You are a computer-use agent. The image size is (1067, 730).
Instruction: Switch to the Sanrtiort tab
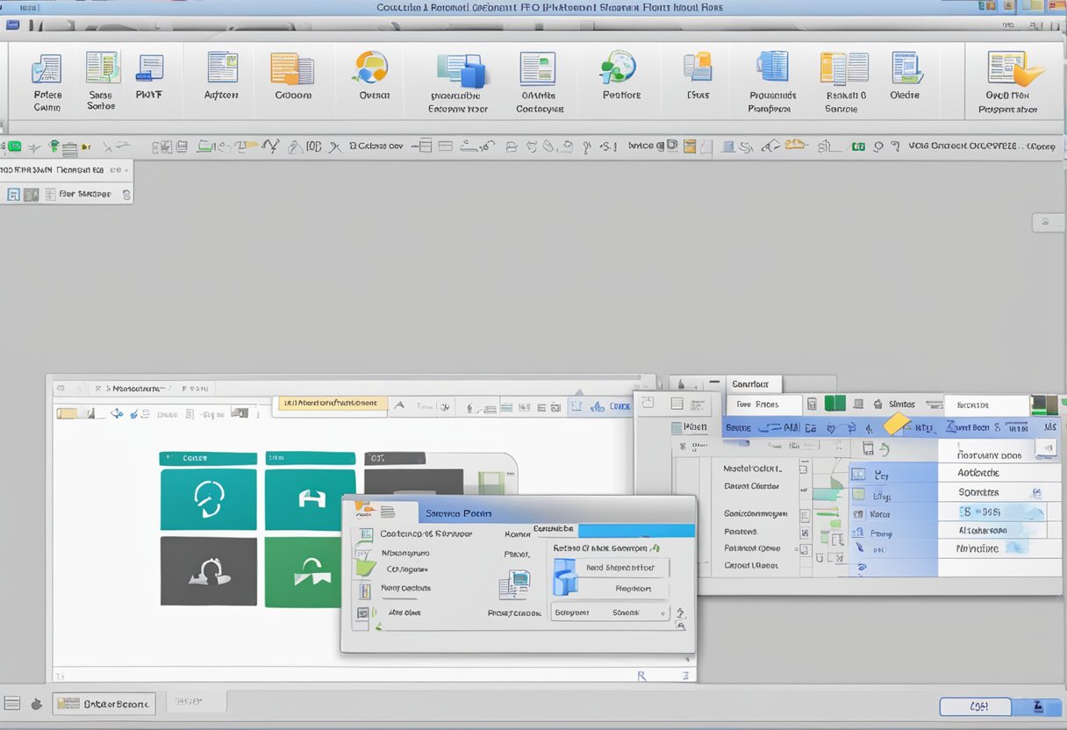750,383
